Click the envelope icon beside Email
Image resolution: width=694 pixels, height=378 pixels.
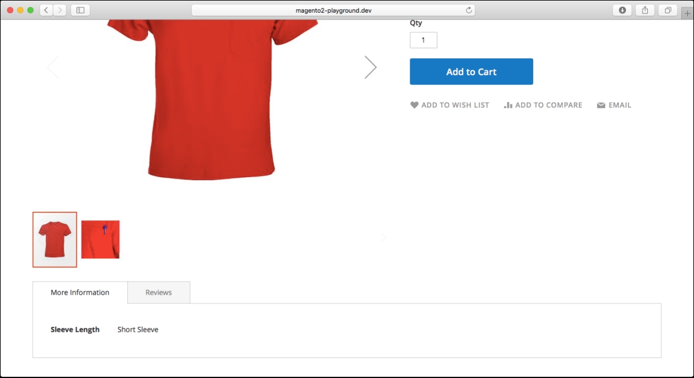601,106
